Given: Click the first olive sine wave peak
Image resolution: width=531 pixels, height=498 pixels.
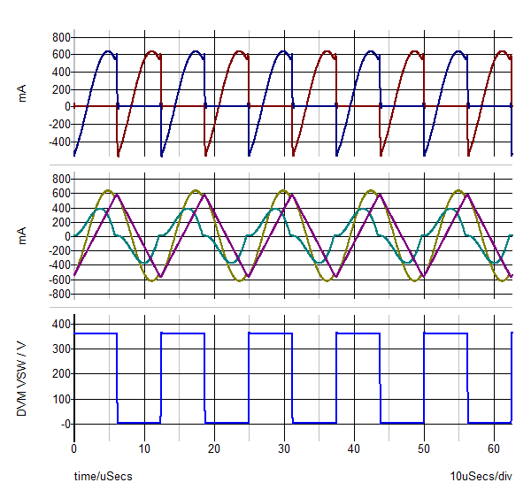Looking at the screenshot, I should tap(107, 190).
